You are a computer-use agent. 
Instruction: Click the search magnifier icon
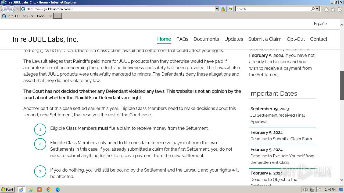(313, 9)
